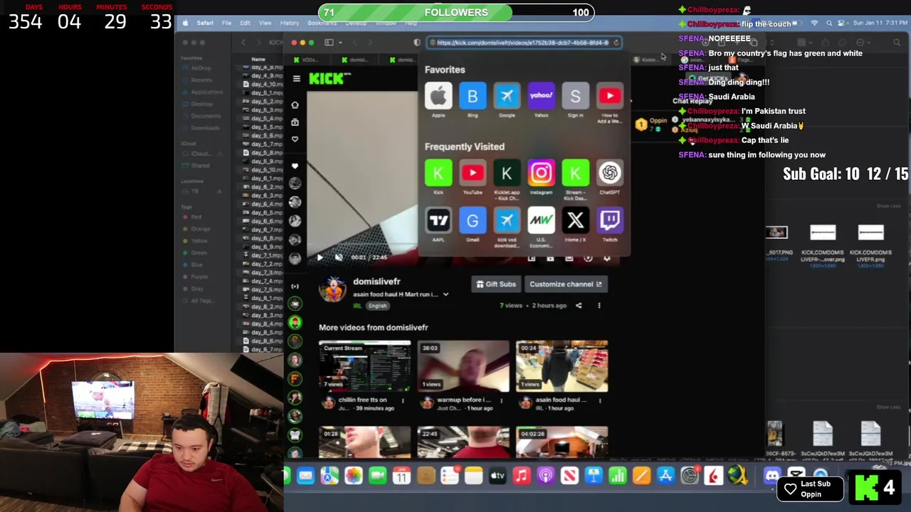911x512 pixels.
Task: Switch to the VODs Safari tab
Action: coord(308,60)
